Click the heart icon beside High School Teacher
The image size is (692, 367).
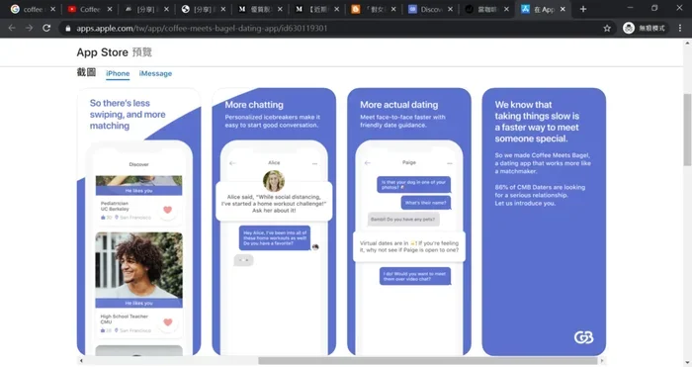coord(168,322)
